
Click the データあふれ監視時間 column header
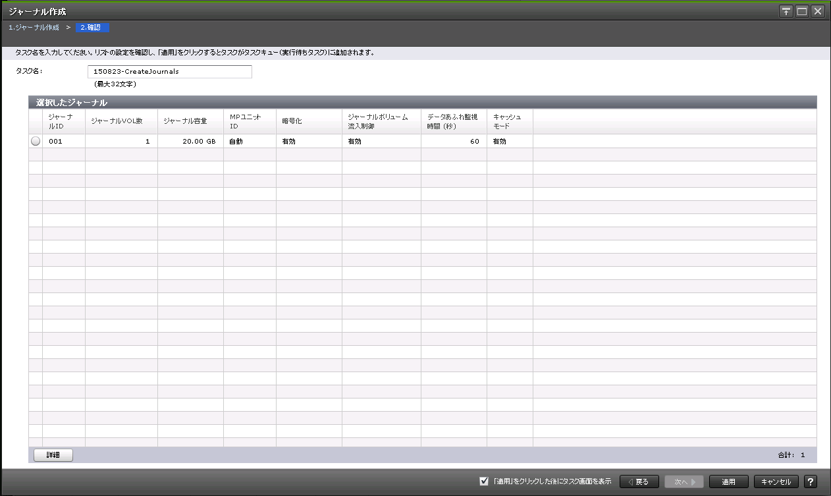(x=454, y=121)
